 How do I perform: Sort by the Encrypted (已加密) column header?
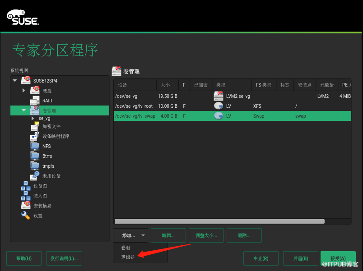(201, 85)
